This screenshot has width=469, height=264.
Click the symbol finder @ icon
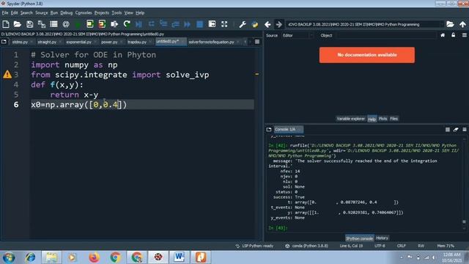point(66,24)
